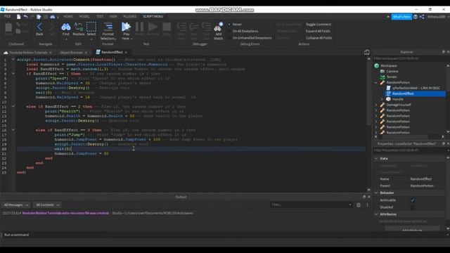Collapse the Behavior properties section
The image size is (450, 253).
tap(376, 193)
